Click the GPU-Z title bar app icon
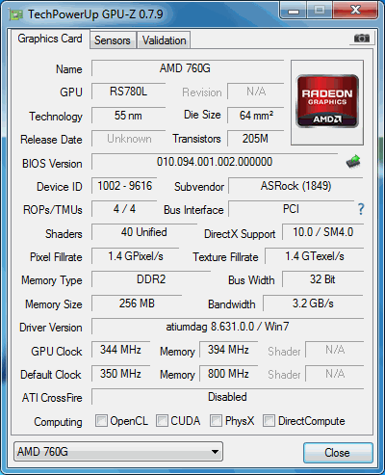Image resolution: width=385 pixels, height=475 pixels. point(16,14)
